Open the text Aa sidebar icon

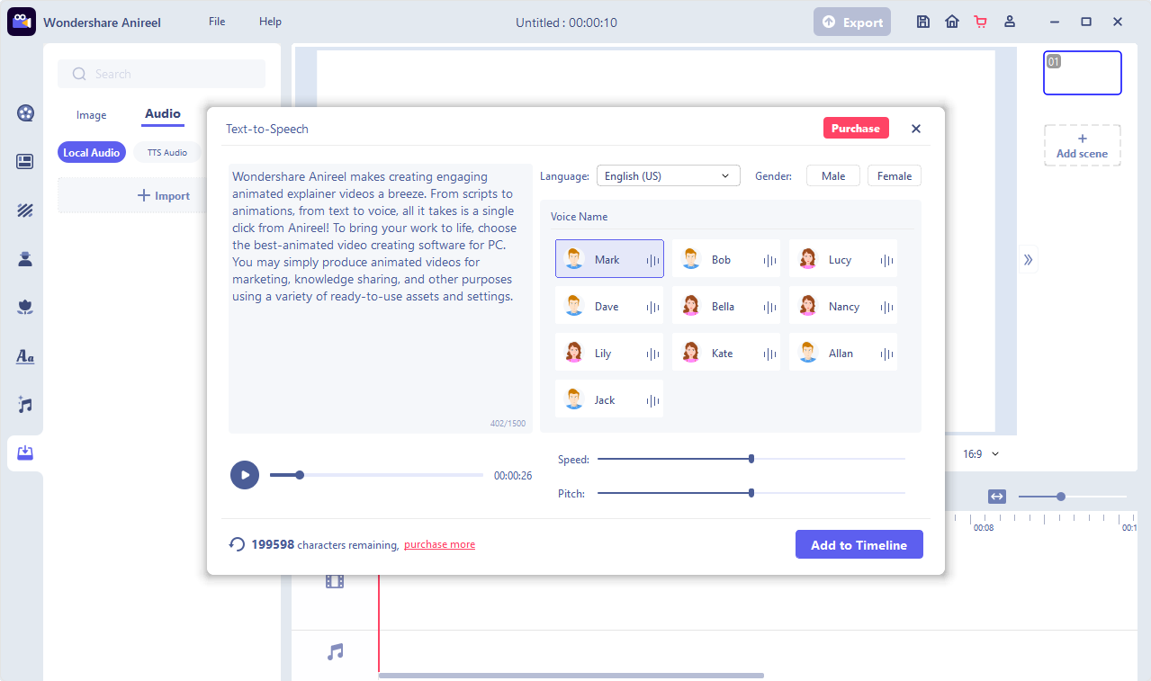(25, 356)
